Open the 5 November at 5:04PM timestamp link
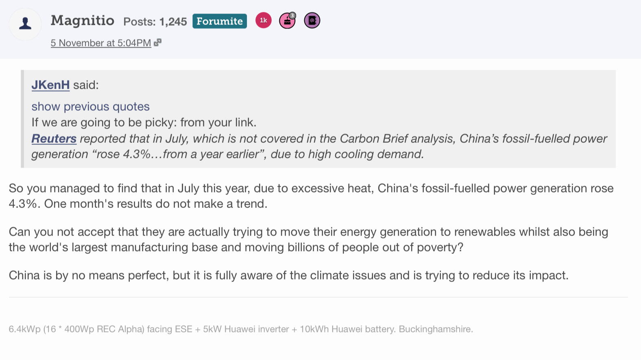The width and height of the screenshot is (641, 360). click(100, 43)
